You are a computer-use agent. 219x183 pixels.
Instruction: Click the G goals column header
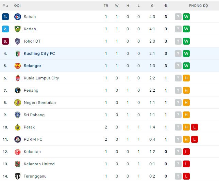[152, 5]
